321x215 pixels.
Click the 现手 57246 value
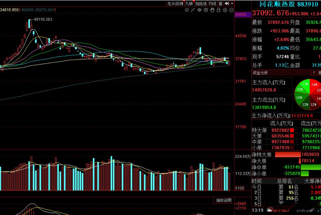[283, 57]
